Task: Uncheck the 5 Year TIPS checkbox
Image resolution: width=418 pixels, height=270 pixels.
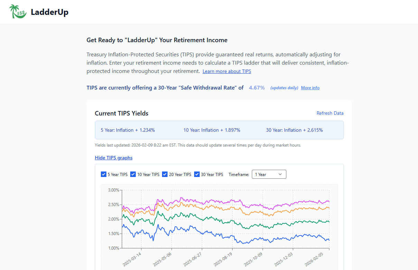Action: (104, 174)
